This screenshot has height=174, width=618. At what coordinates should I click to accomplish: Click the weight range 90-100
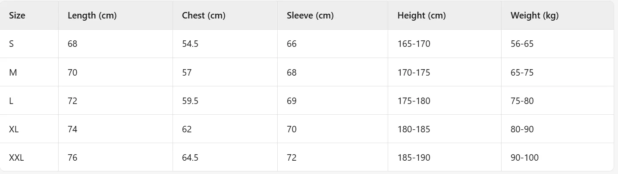[524, 158]
